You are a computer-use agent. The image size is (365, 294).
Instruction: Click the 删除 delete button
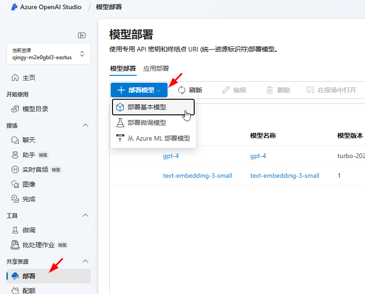[278, 90]
